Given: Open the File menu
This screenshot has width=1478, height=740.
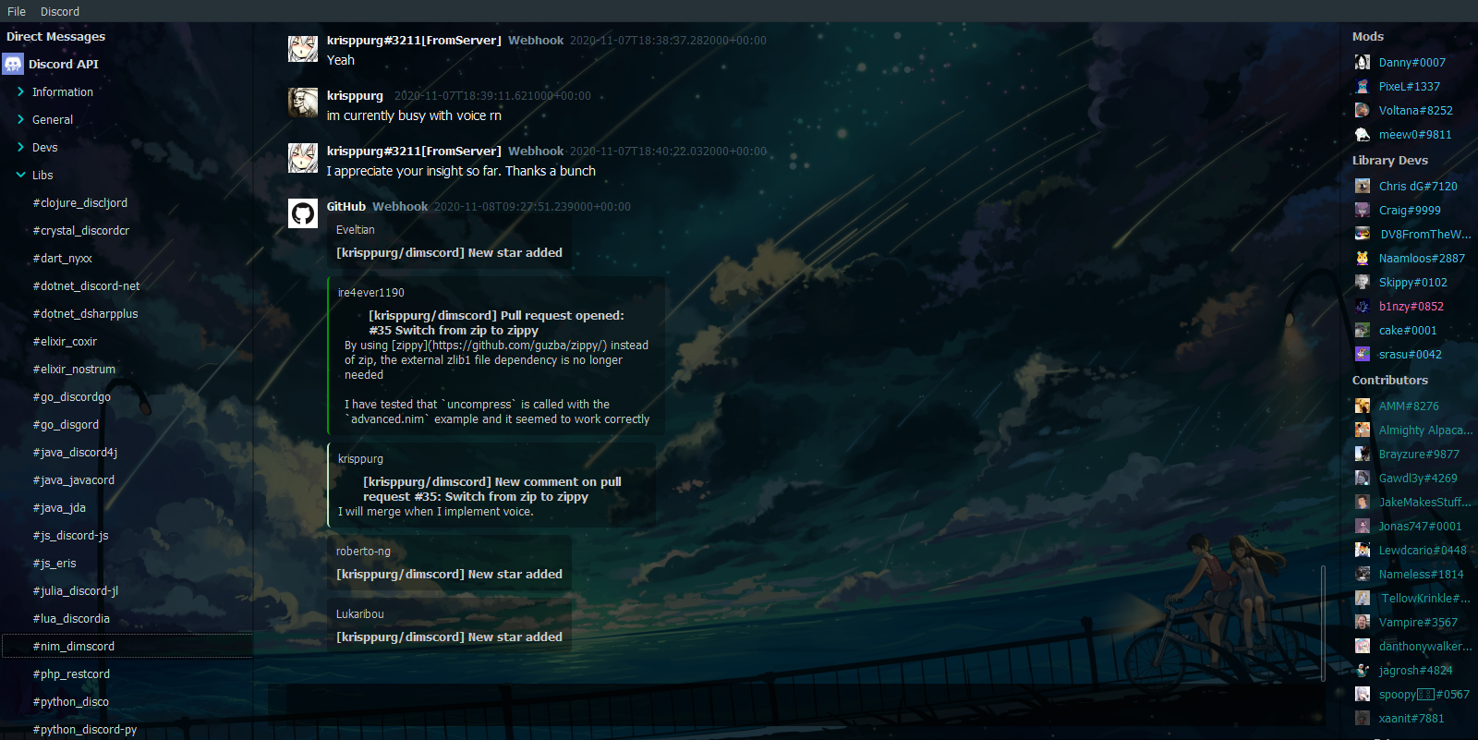Looking at the screenshot, I should pyautogui.click(x=17, y=11).
